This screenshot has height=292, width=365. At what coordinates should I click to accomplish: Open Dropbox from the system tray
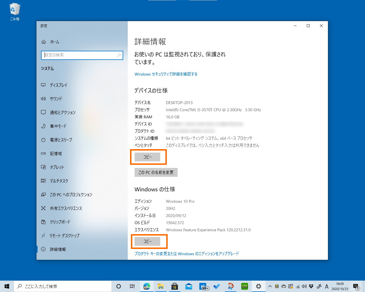click(311, 286)
